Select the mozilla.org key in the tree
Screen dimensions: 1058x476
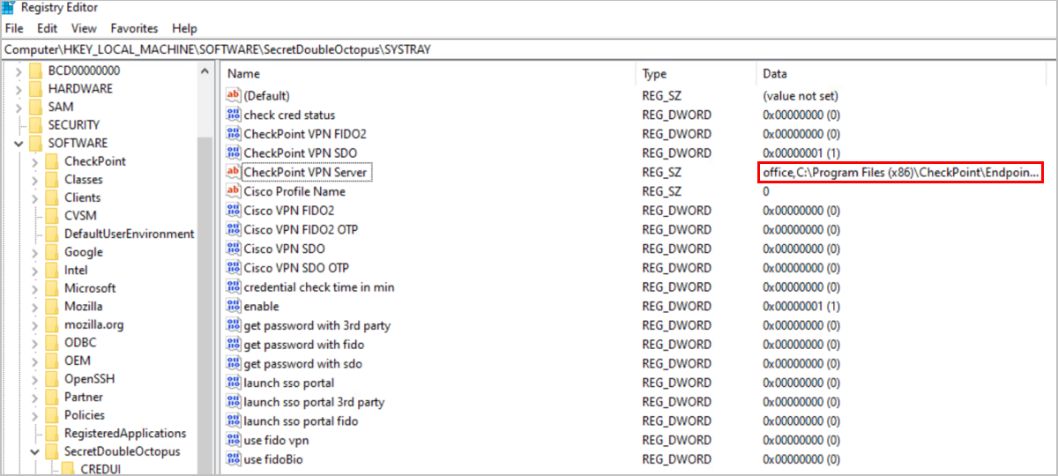point(93,324)
